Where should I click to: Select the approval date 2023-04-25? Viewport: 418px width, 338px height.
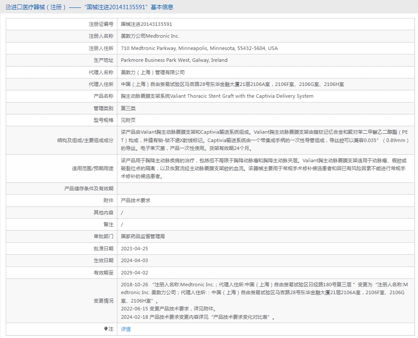[135, 249]
